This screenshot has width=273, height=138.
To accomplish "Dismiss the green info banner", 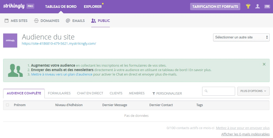I will [264, 64].
